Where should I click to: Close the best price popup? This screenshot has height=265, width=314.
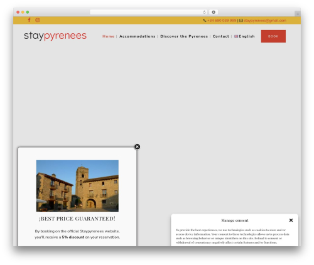point(137,147)
